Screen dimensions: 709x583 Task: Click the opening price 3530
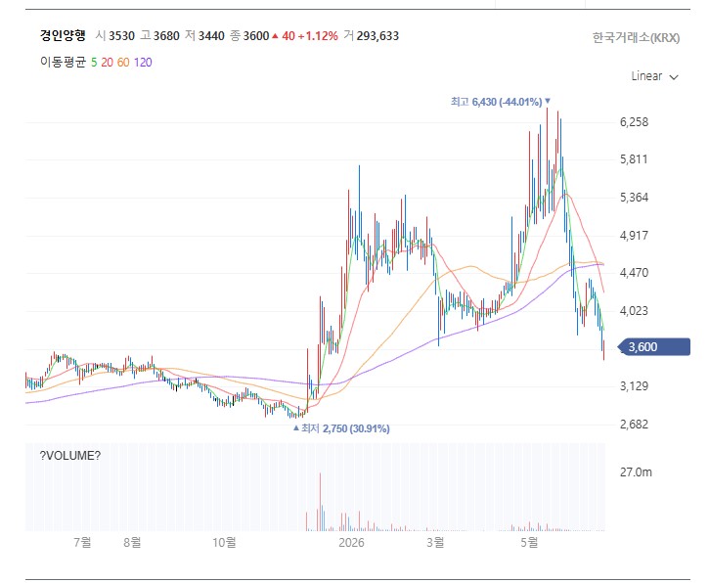click(x=121, y=36)
